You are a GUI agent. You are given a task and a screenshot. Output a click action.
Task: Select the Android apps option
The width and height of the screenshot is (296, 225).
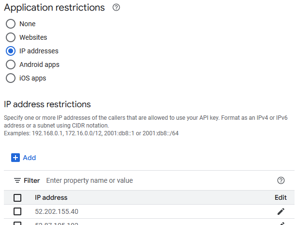click(x=11, y=64)
